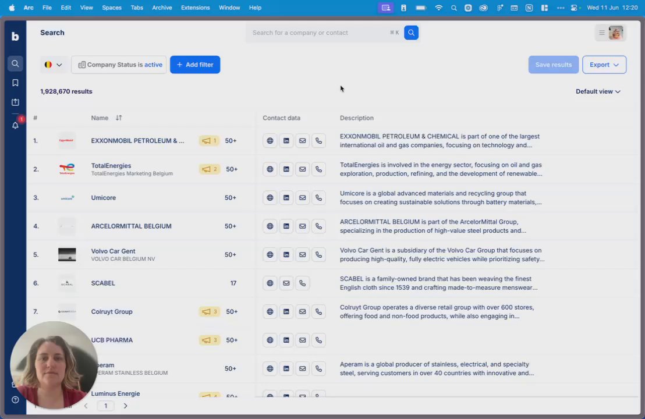The width and height of the screenshot is (645, 419).
Task: Click phone icon for SCABEL
Action: pyautogui.click(x=302, y=283)
